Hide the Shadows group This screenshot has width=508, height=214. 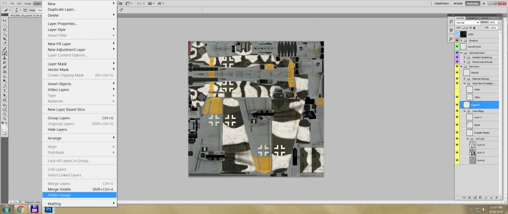tap(457, 41)
